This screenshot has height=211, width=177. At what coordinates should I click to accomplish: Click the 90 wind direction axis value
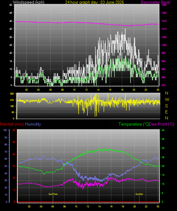pos(13,112)
